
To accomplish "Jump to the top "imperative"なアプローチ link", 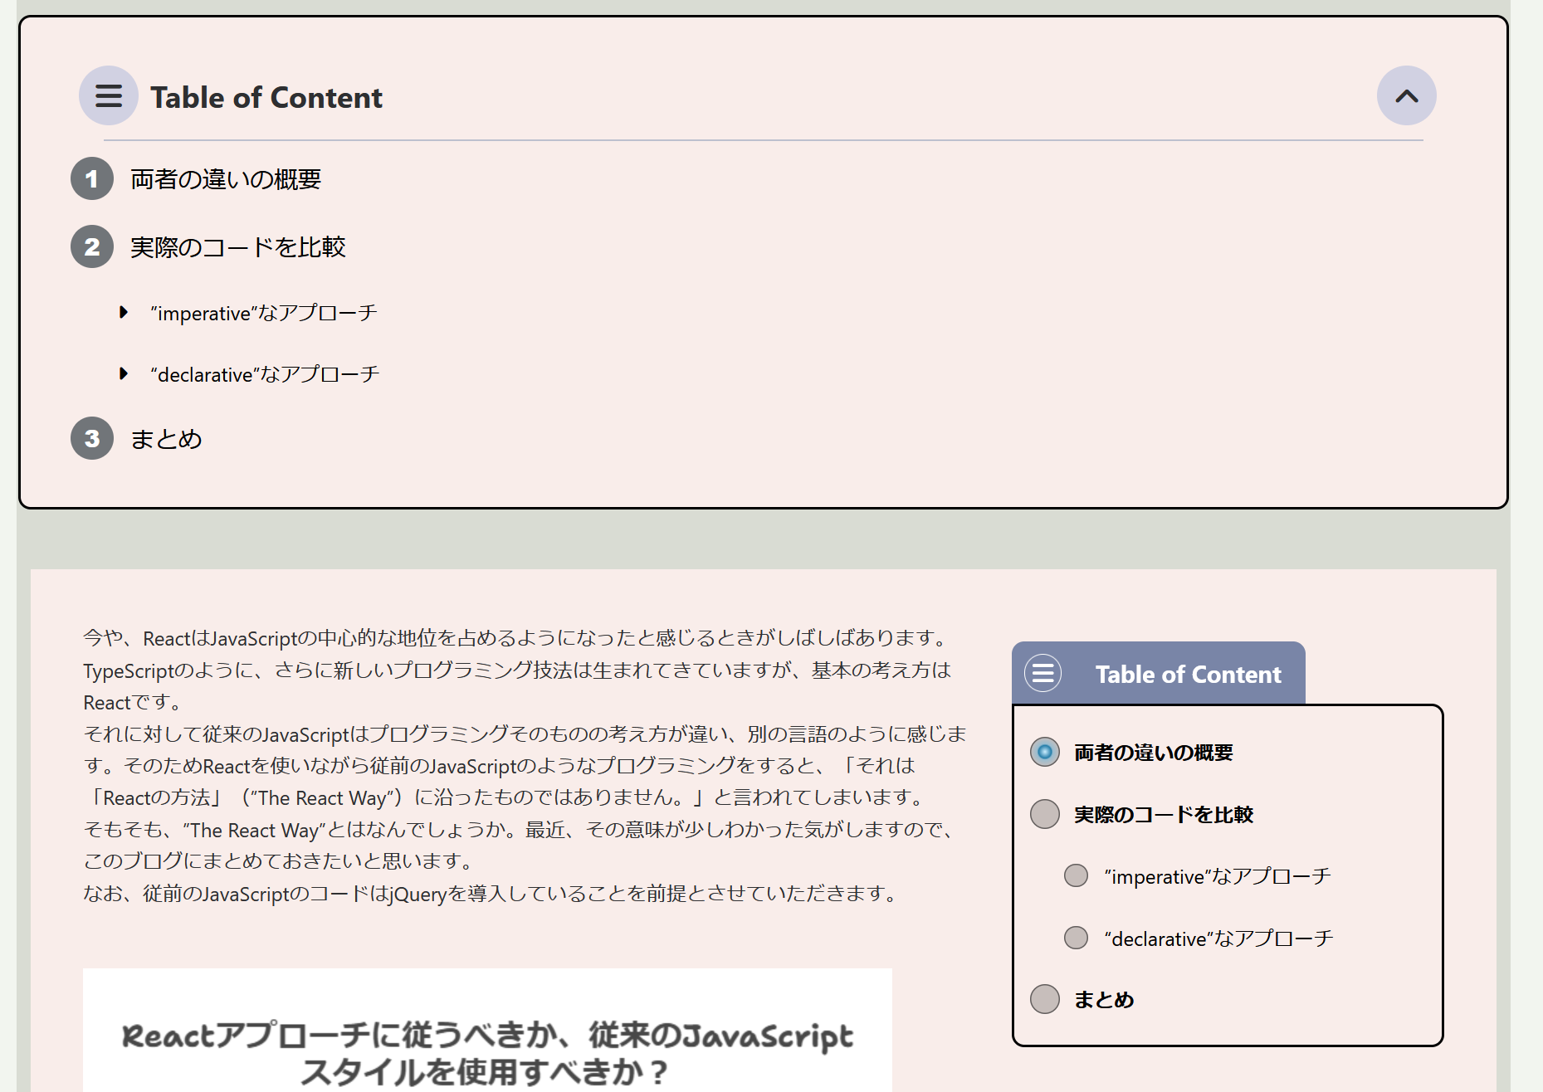I will (264, 313).
